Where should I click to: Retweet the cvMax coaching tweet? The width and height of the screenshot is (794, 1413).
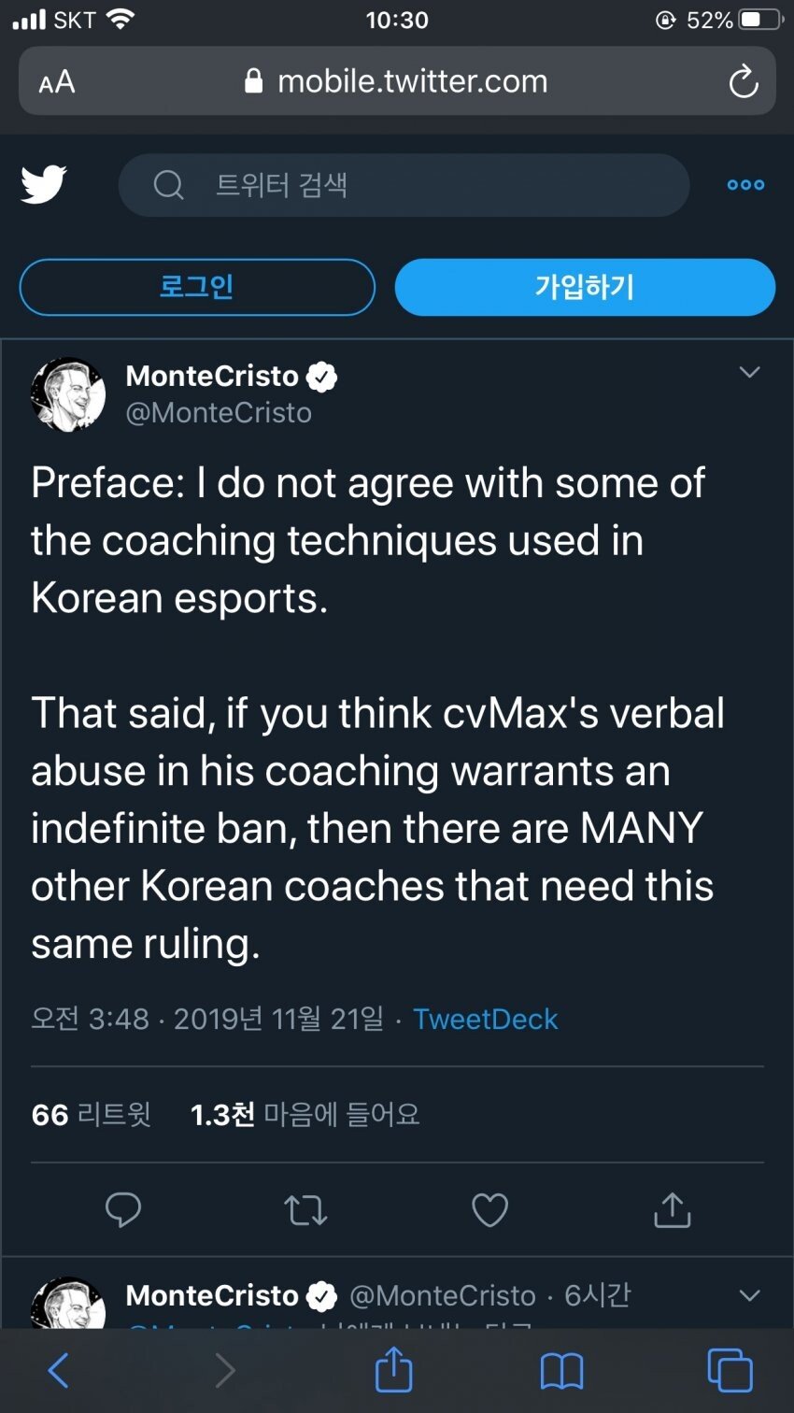coord(305,1209)
